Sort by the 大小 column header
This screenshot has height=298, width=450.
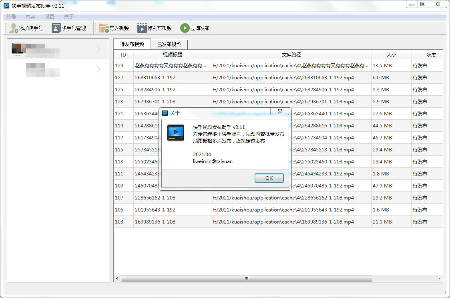coord(391,54)
